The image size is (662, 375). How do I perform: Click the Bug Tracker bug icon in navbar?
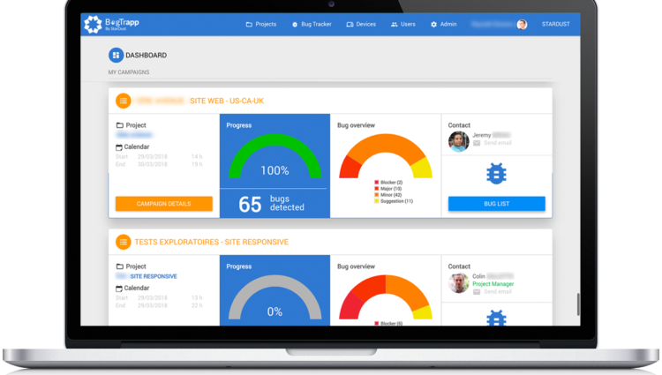[x=295, y=25]
